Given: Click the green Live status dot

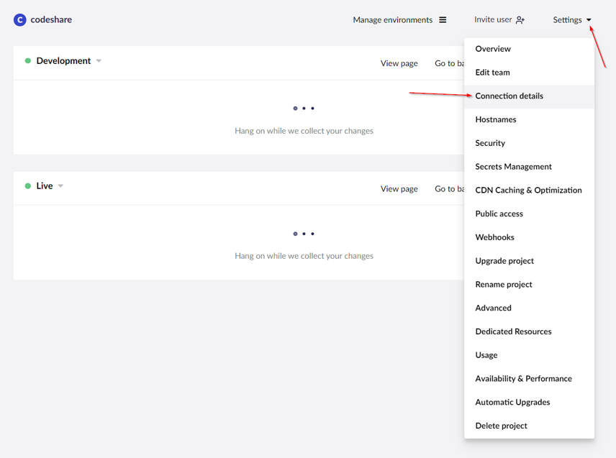Looking at the screenshot, I should click(28, 186).
